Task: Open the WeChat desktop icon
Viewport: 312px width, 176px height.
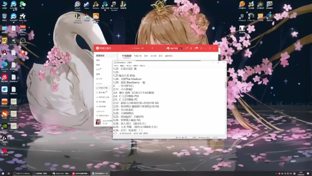Action: [x=23, y=5]
